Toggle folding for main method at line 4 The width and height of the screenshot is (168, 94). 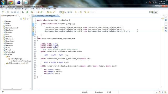click(36, 24)
